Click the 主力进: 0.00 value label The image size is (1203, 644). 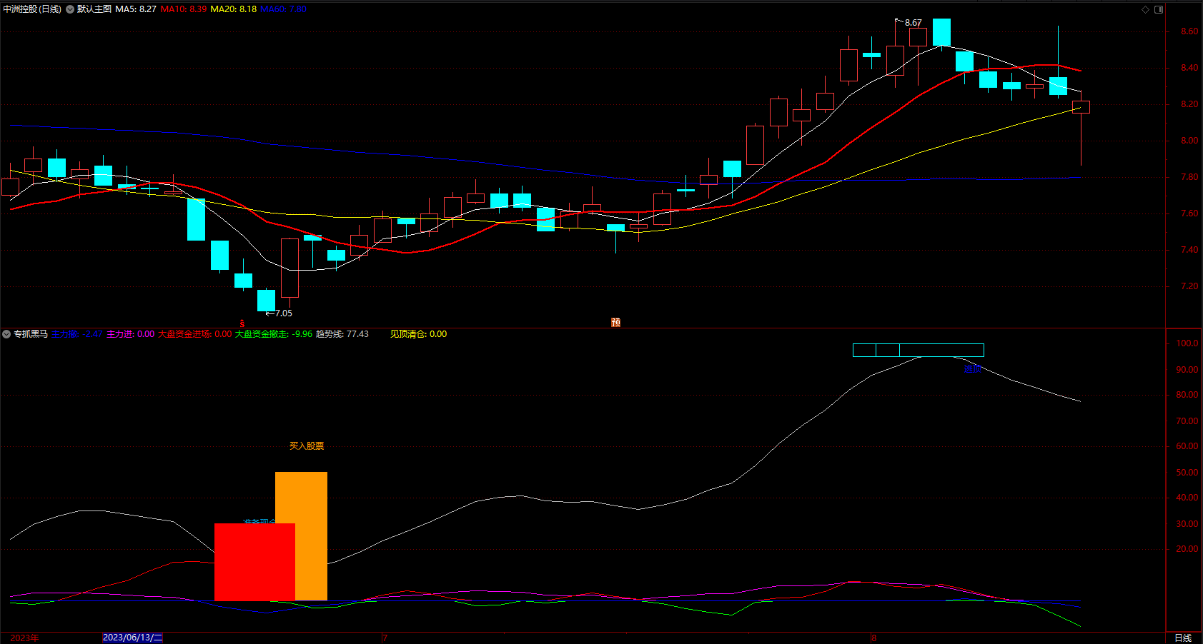tap(130, 334)
